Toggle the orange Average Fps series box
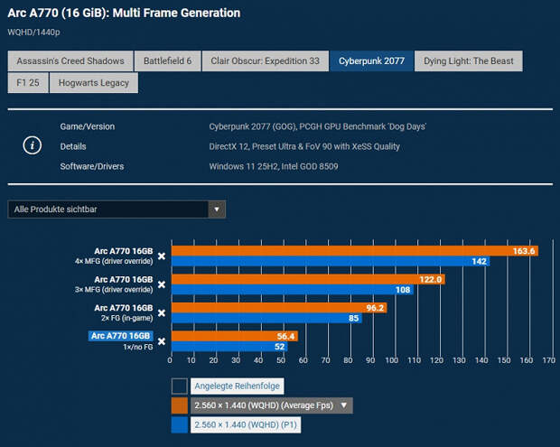This screenshot has width=560, height=447. 179,405
